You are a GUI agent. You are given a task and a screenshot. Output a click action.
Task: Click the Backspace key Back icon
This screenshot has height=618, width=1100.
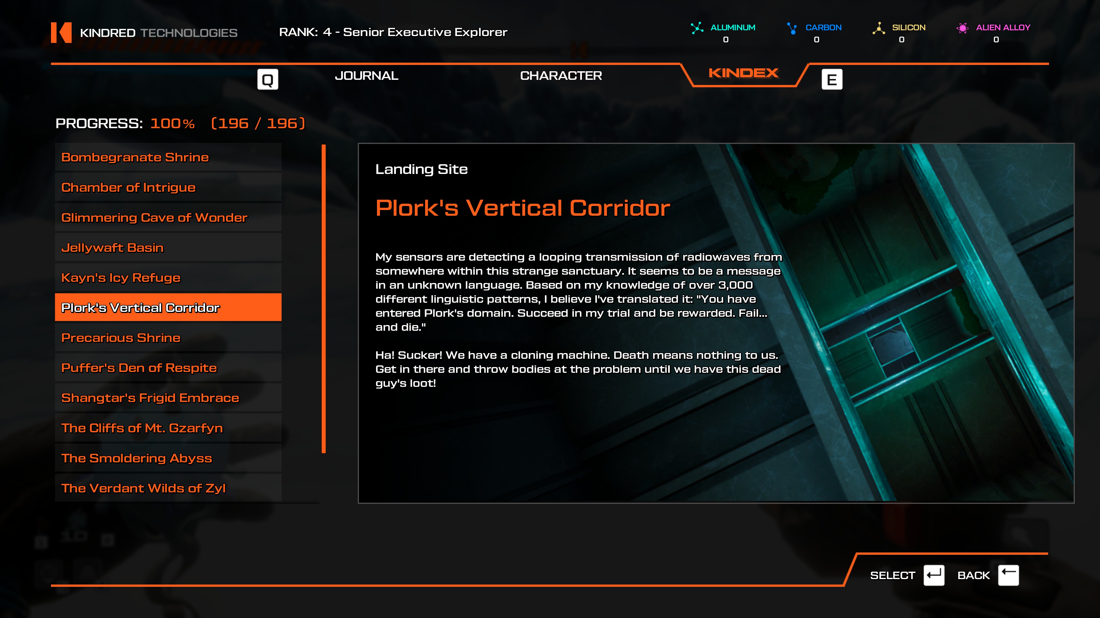pyautogui.click(x=1008, y=575)
